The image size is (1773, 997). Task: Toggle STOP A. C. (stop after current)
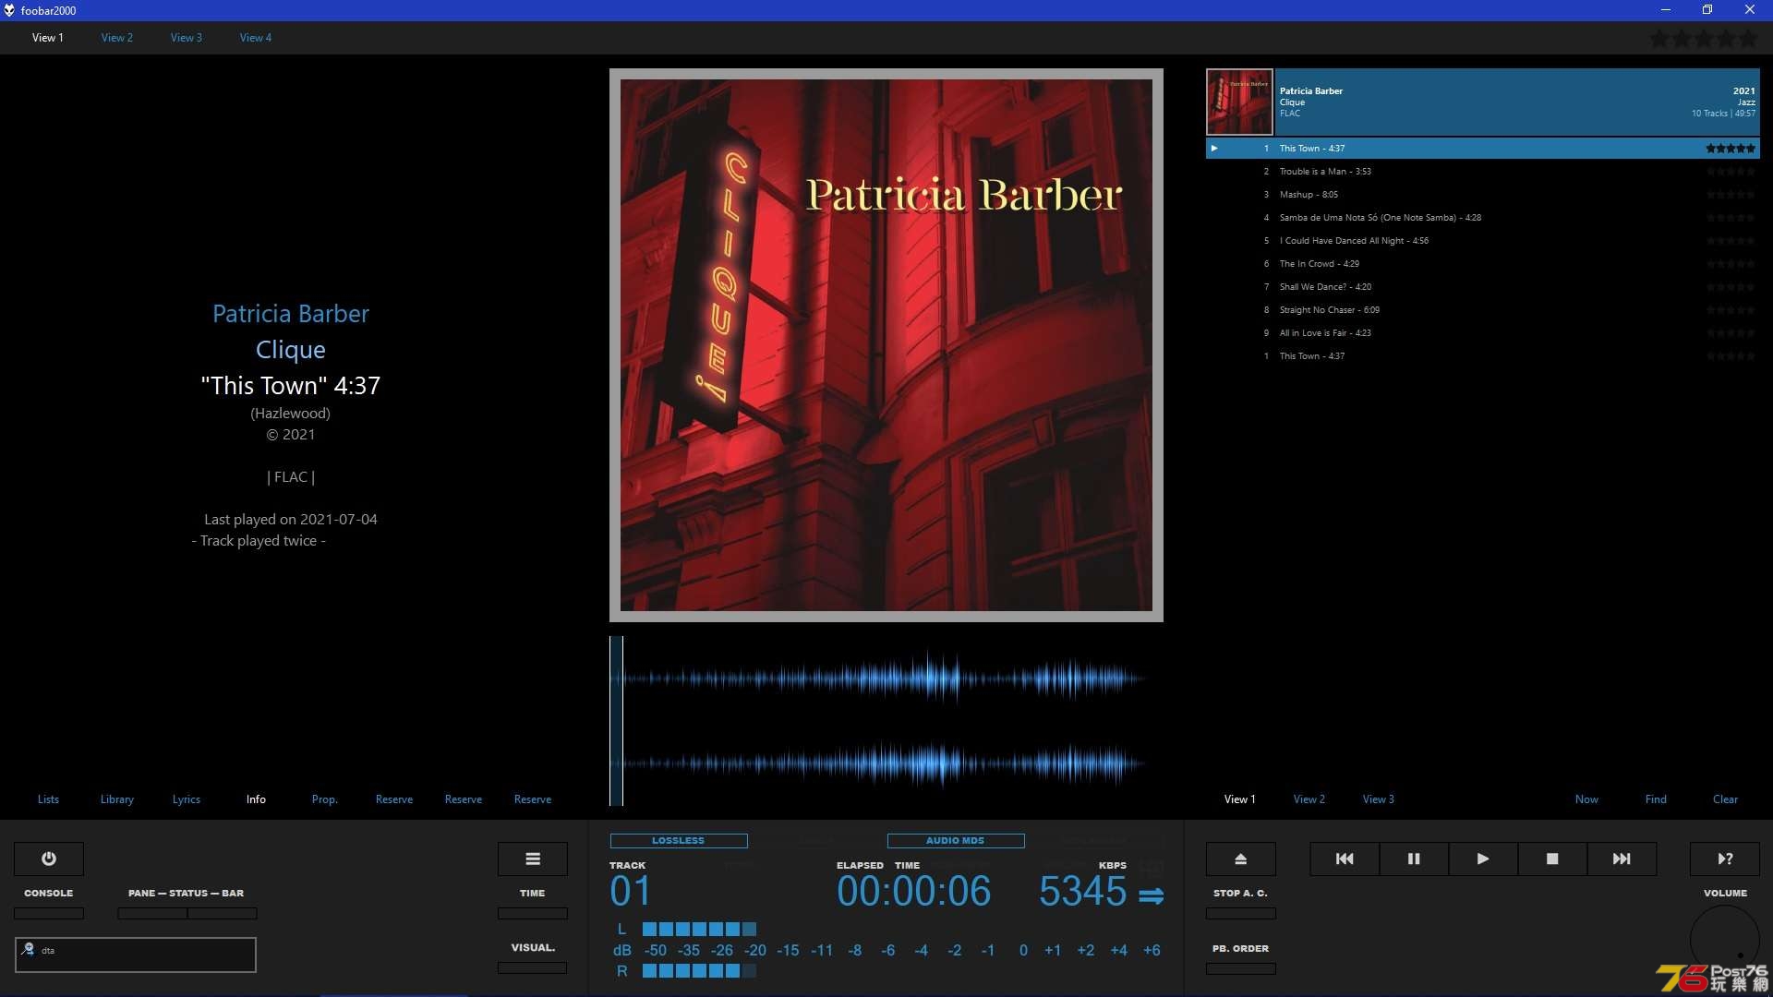(x=1241, y=913)
